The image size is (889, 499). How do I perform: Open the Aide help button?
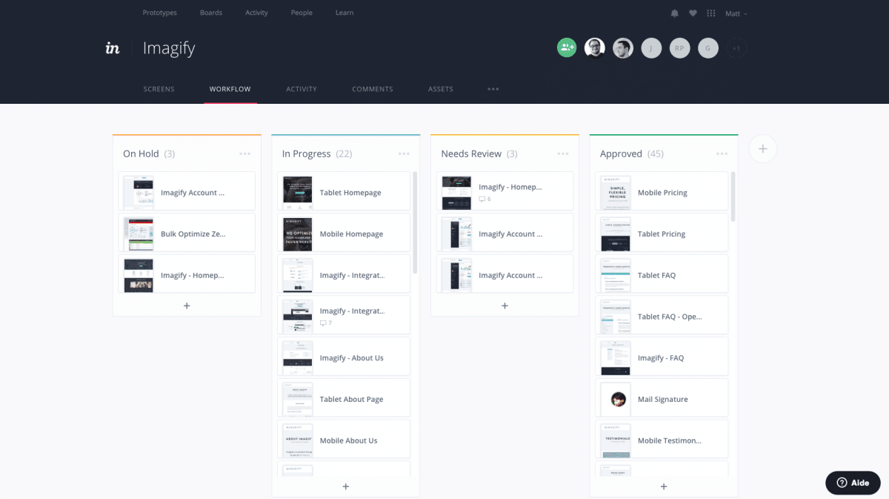[x=853, y=483]
